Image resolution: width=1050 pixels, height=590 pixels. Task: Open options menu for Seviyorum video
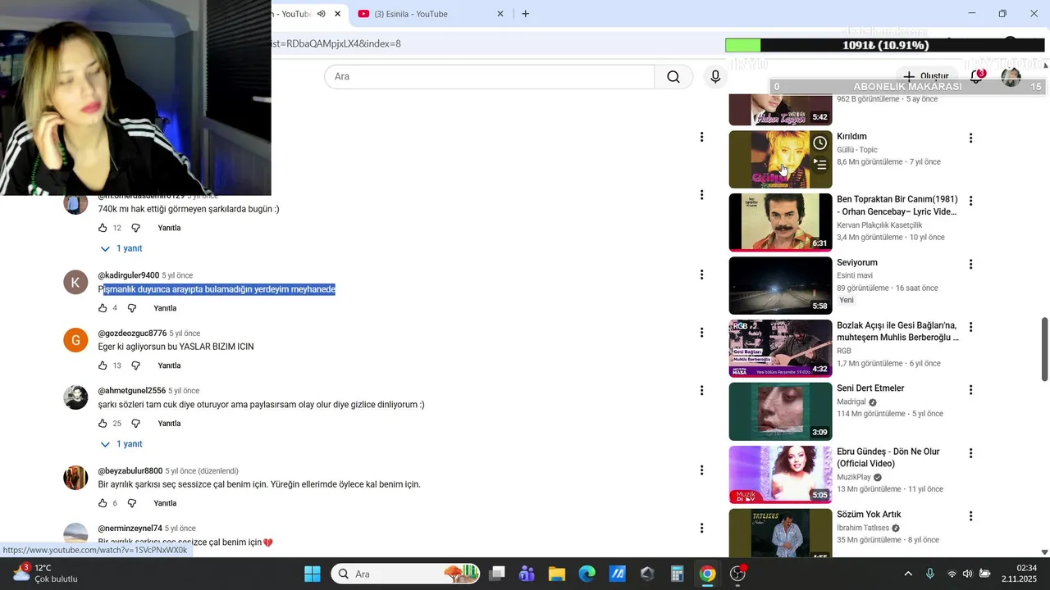970,264
